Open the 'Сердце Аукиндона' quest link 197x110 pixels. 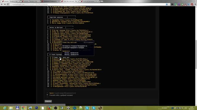tap(60, 65)
